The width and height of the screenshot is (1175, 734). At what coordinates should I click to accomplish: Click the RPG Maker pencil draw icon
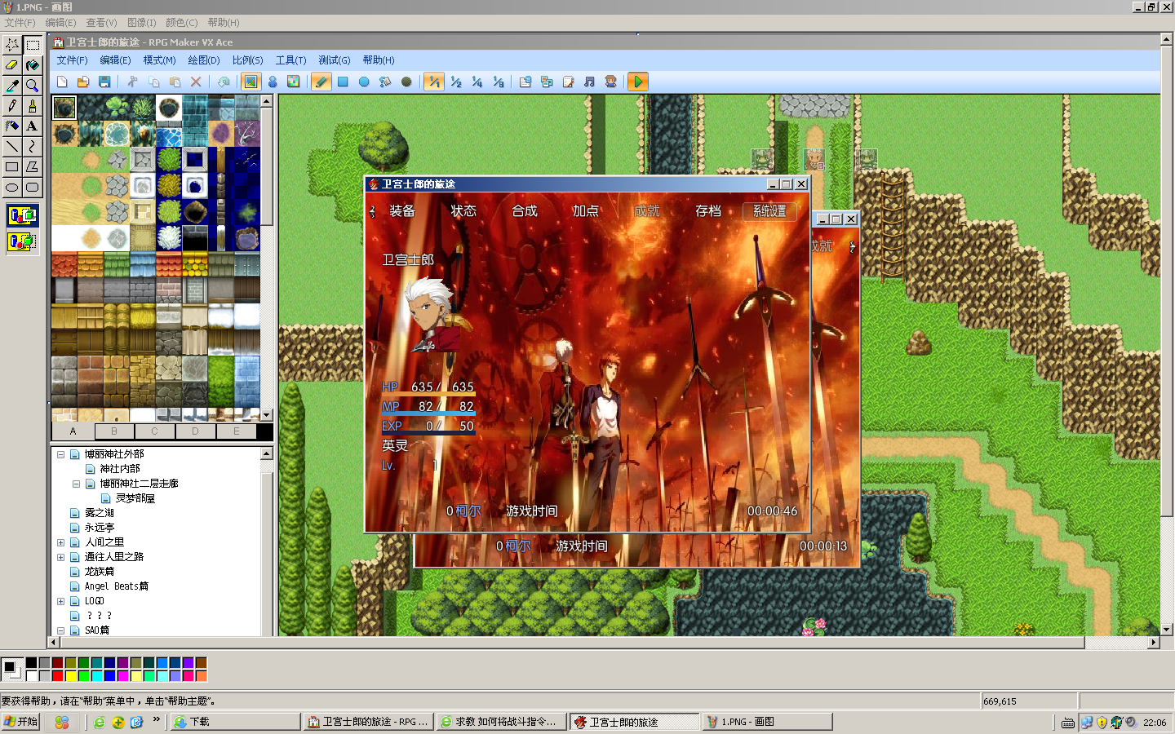321,82
